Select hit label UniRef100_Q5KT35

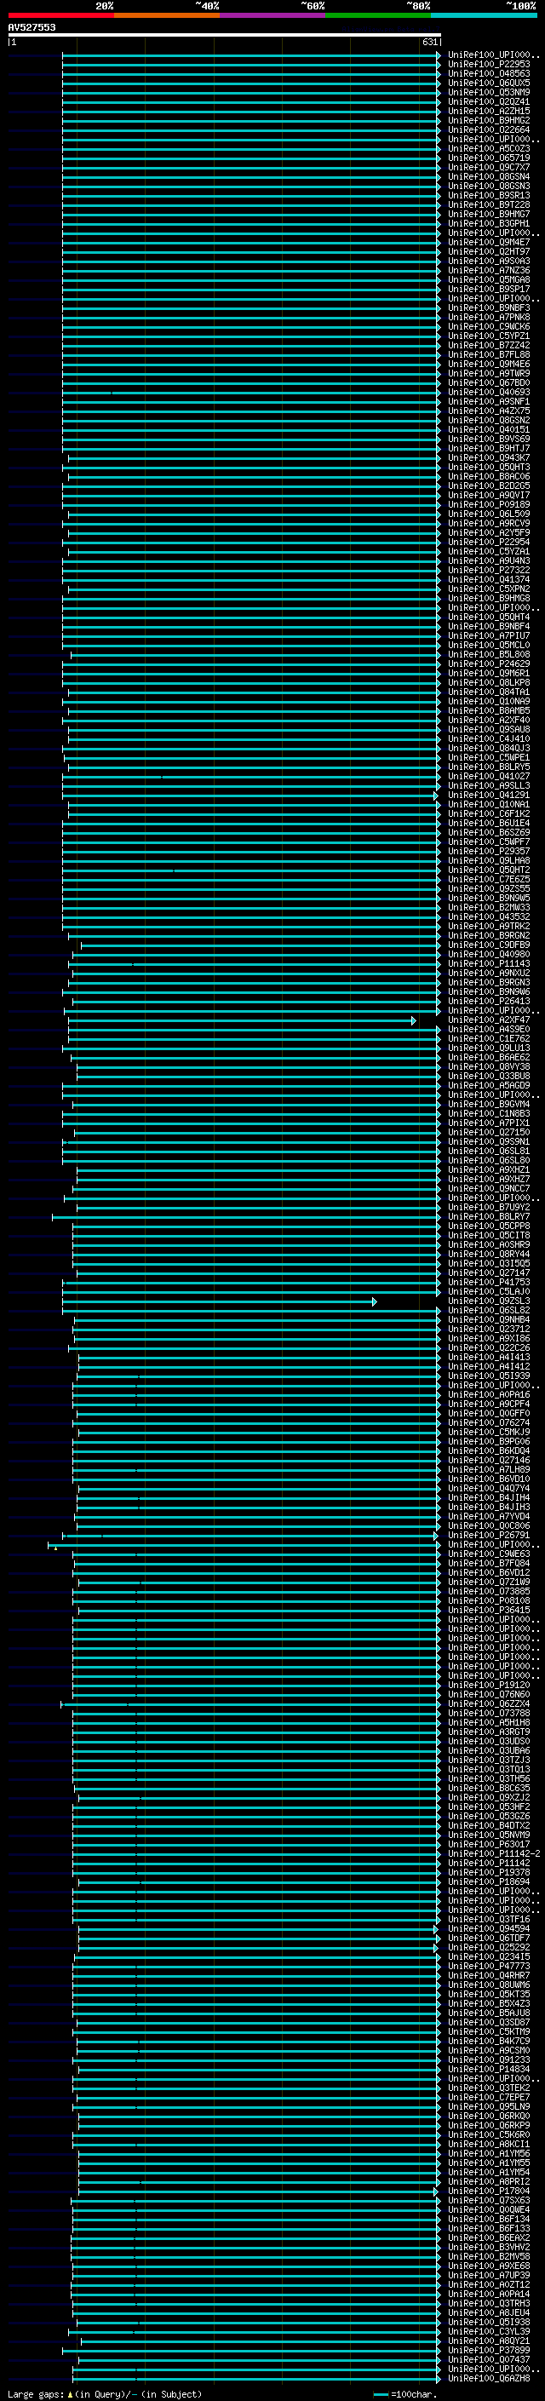pyautogui.click(x=489, y=1994)
